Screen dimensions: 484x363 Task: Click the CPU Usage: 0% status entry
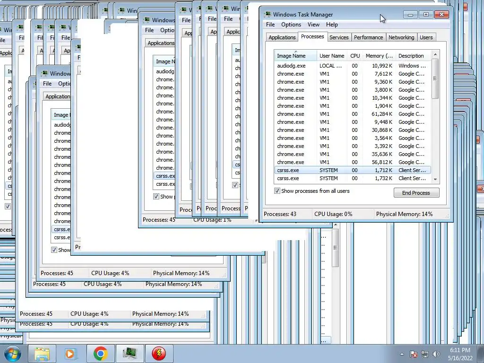point(333,214)
